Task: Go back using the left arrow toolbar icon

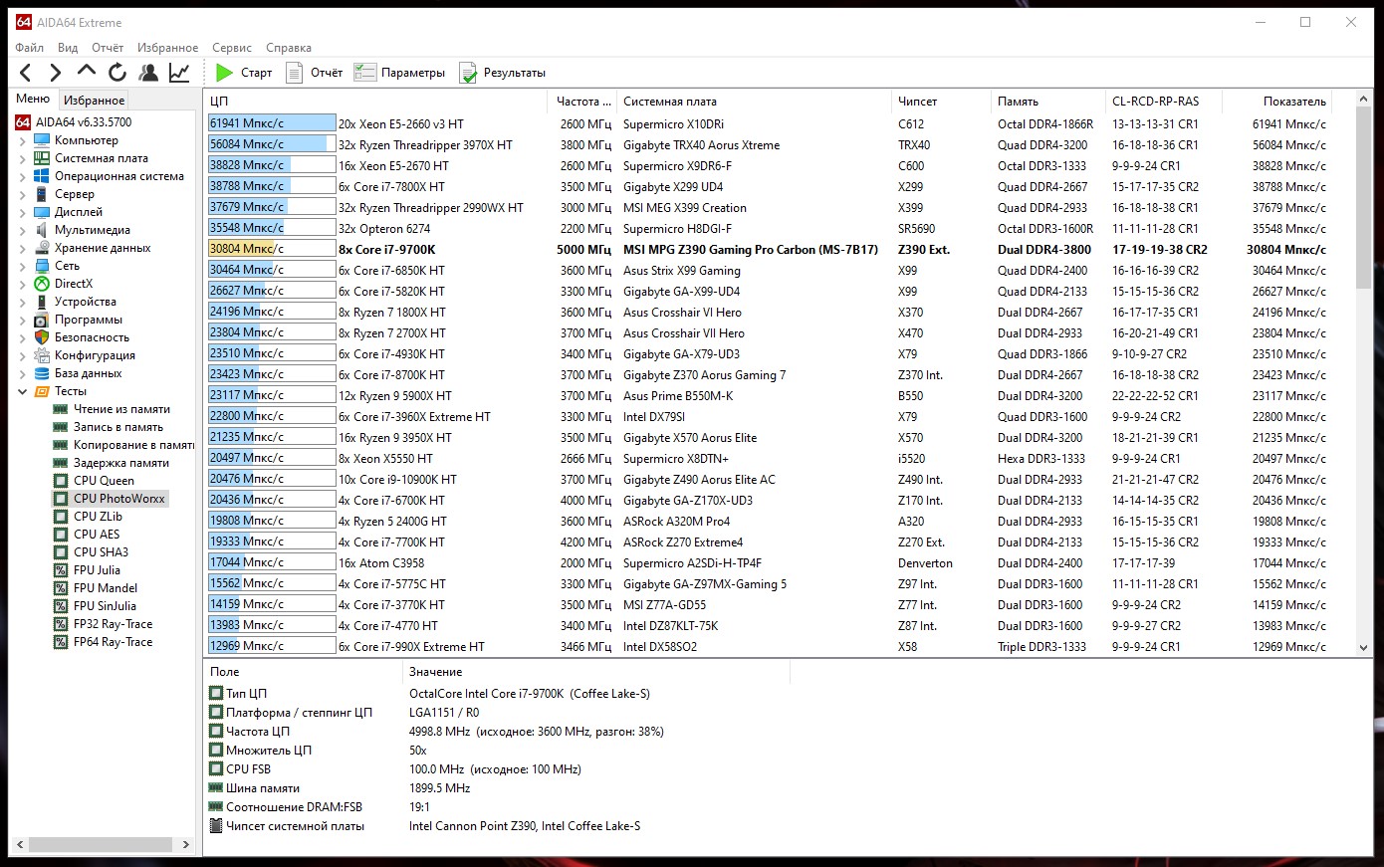Action: (x=26, y=72)
